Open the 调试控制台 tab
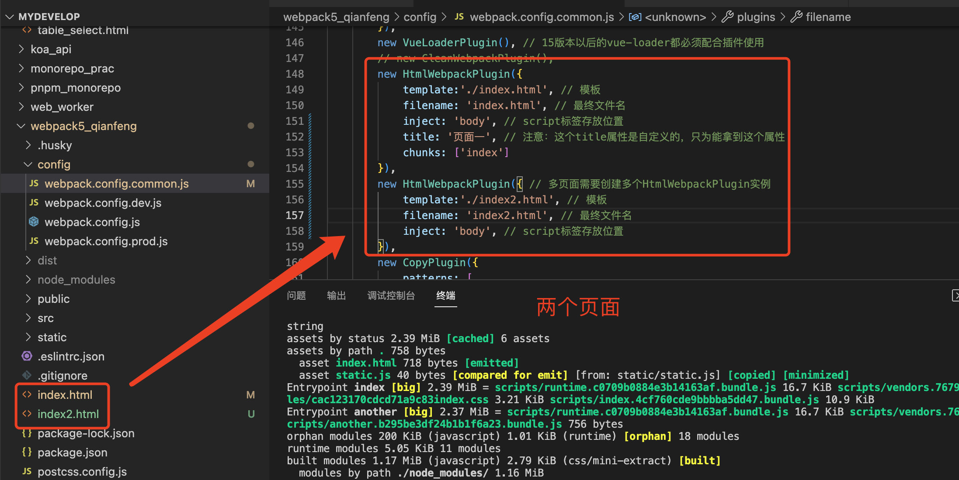959x480 pixels. click(x=391, y=296)
